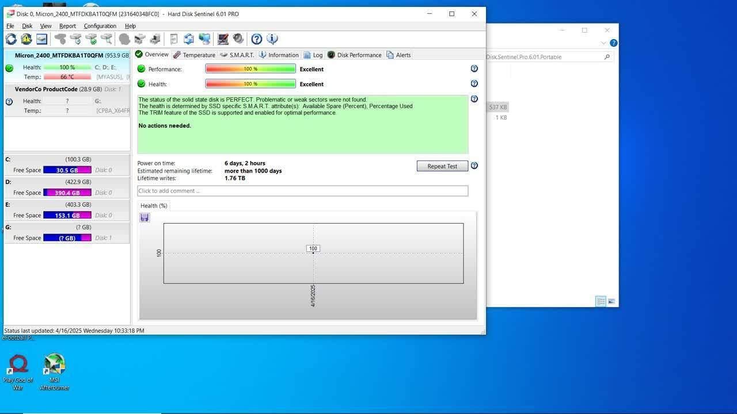Click question icon beside VendorCo disk Health

tap(9, 102)
